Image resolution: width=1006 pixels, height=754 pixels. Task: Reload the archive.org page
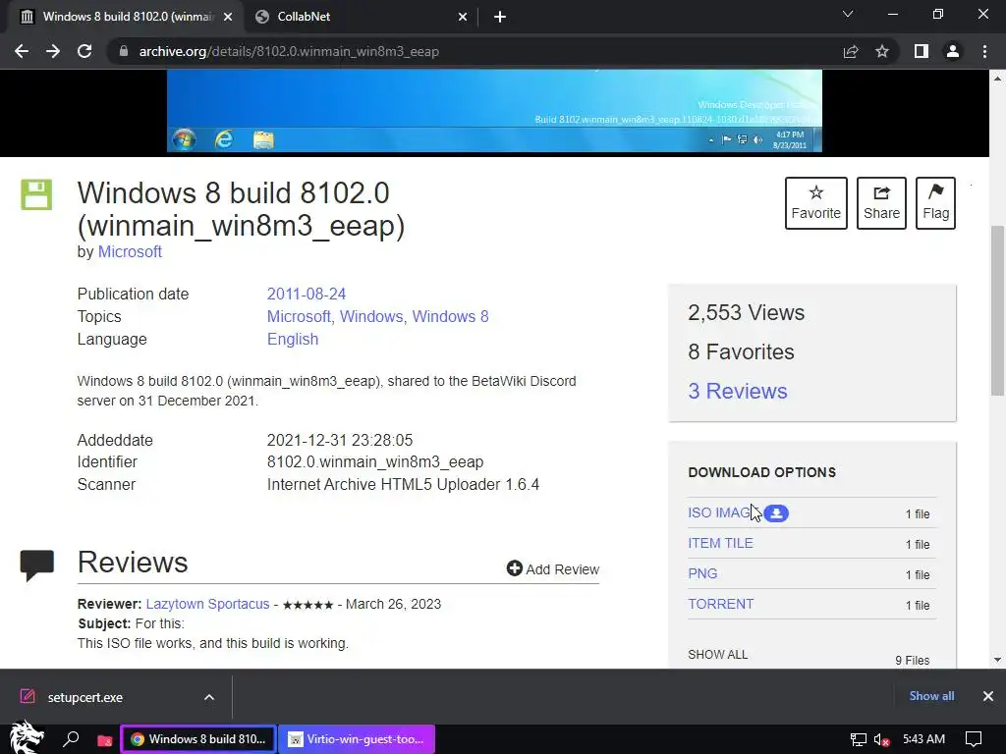(x=84, y=51)
